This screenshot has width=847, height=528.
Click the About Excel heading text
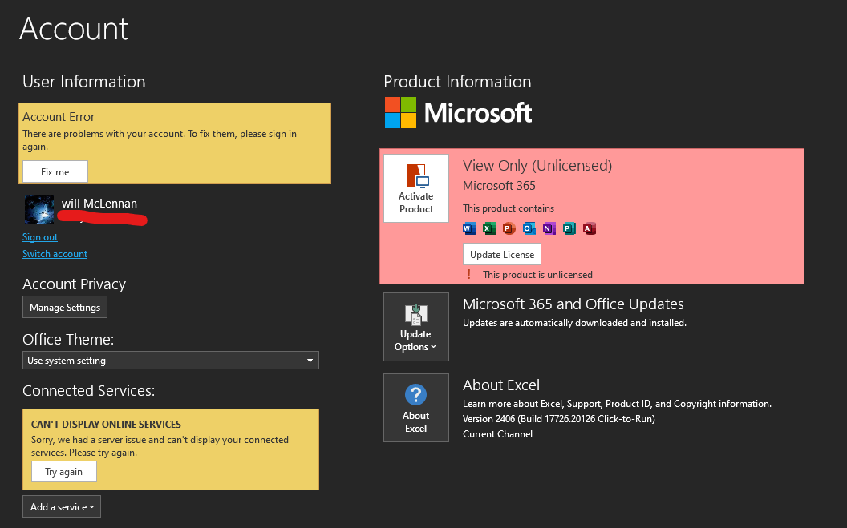(501, 385)
